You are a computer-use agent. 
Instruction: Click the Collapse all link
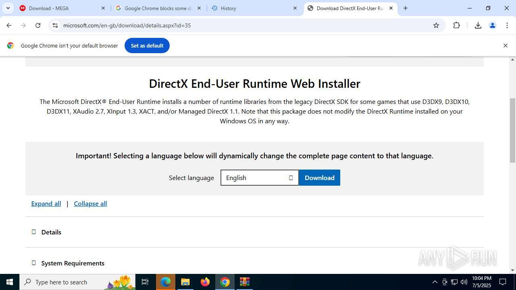90,203
